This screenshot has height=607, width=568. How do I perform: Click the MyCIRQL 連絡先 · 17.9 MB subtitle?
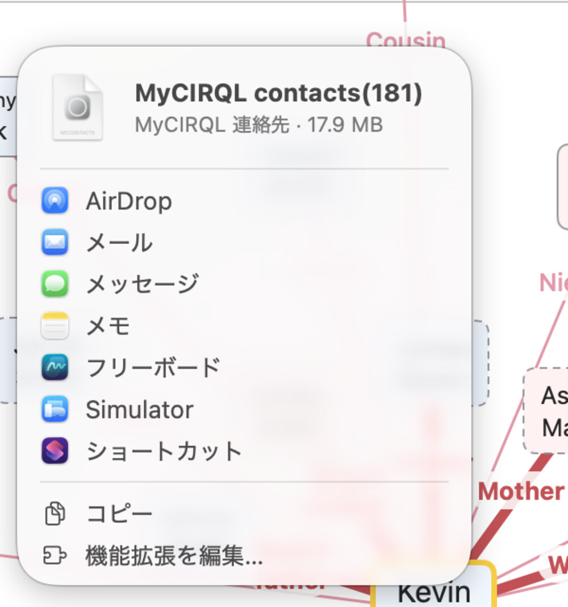[x=259, y=125]
